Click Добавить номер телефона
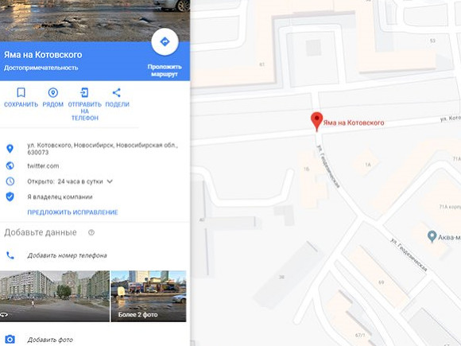The height and width of the screenshot is (346, 461). tap(67, 255)
